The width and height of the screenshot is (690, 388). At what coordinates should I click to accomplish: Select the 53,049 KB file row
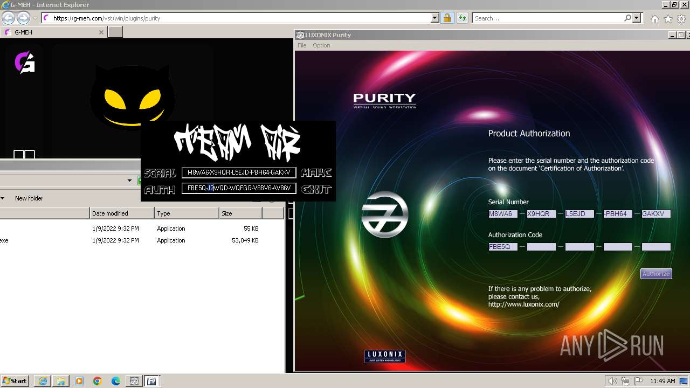click(x=142, y=240)
